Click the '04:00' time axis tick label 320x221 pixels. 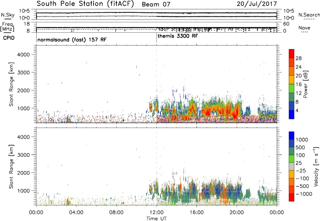76,213
